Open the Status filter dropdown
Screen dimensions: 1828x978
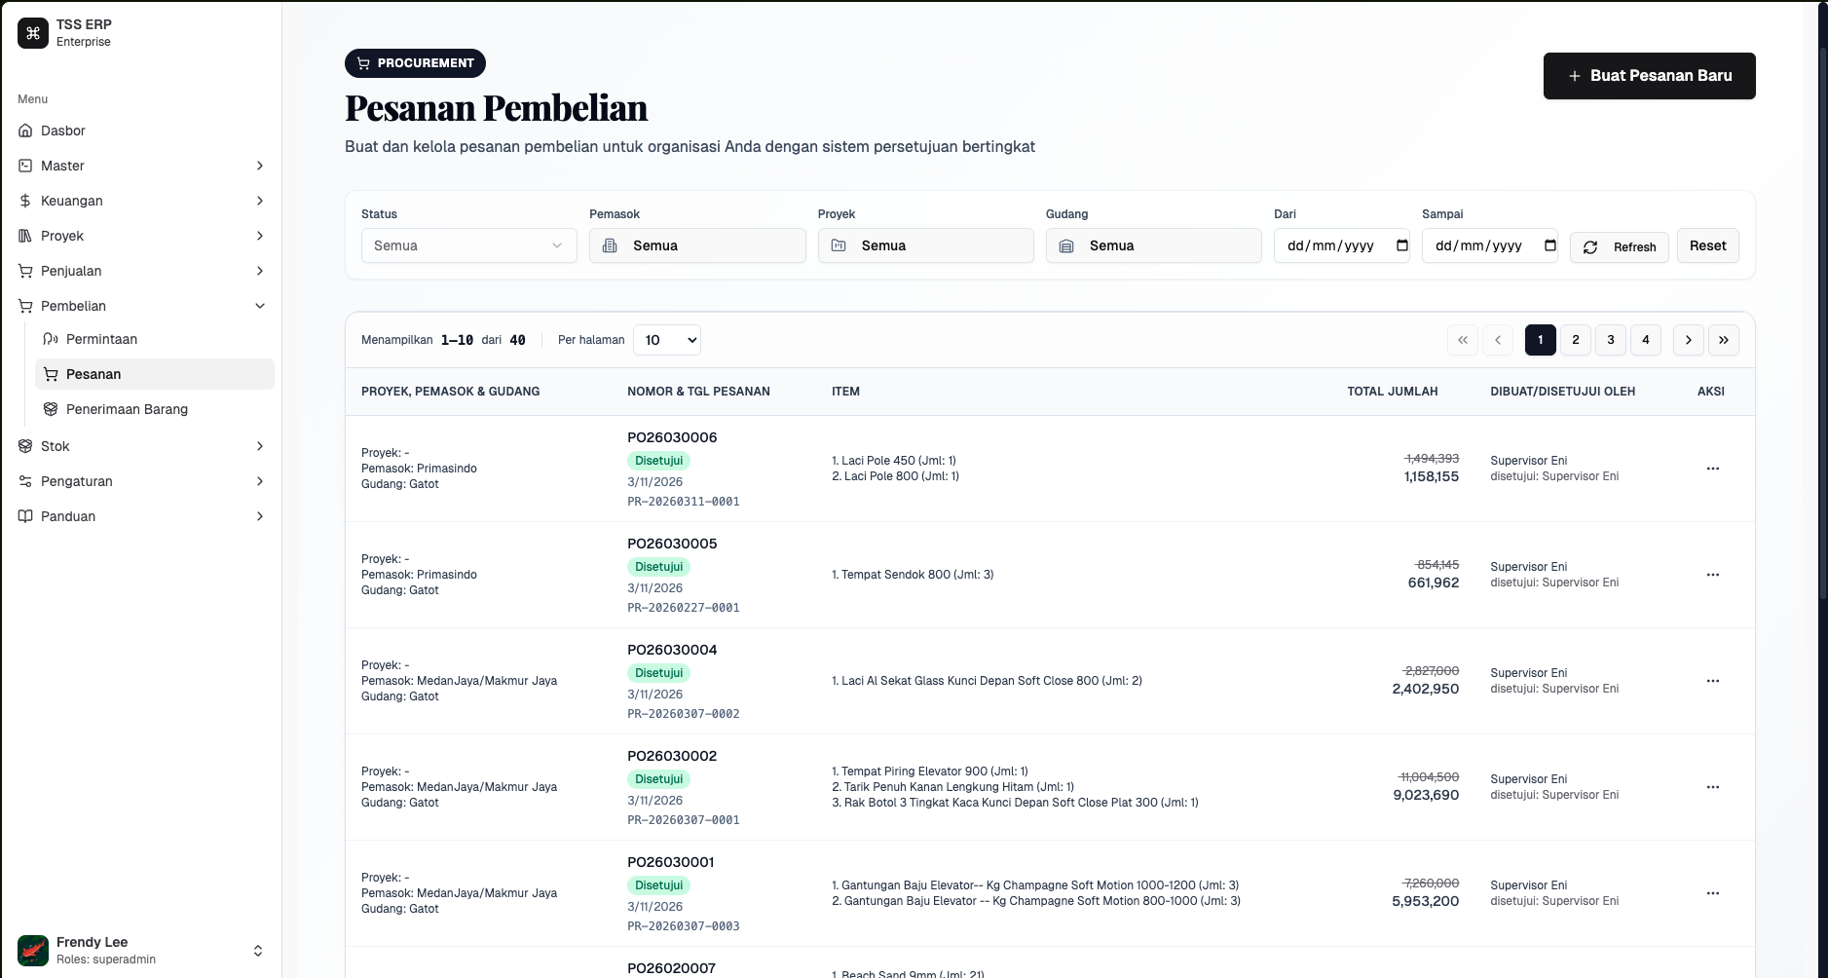(467, 245)
